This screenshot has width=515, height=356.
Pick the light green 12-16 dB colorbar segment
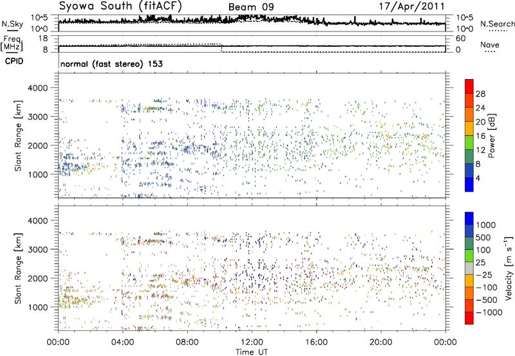click(469, 143)
